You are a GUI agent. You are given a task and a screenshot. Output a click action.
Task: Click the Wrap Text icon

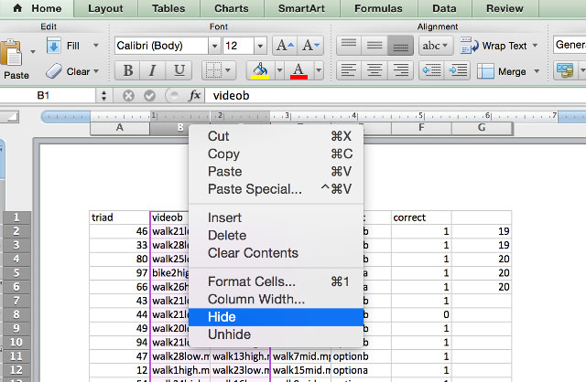469,46
